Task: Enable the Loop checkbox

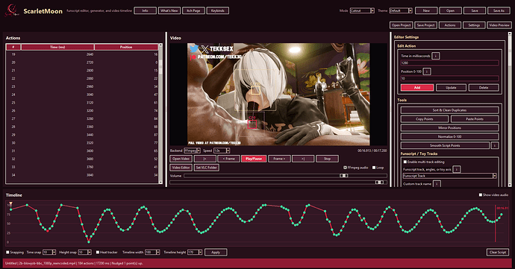Action: 374,168
